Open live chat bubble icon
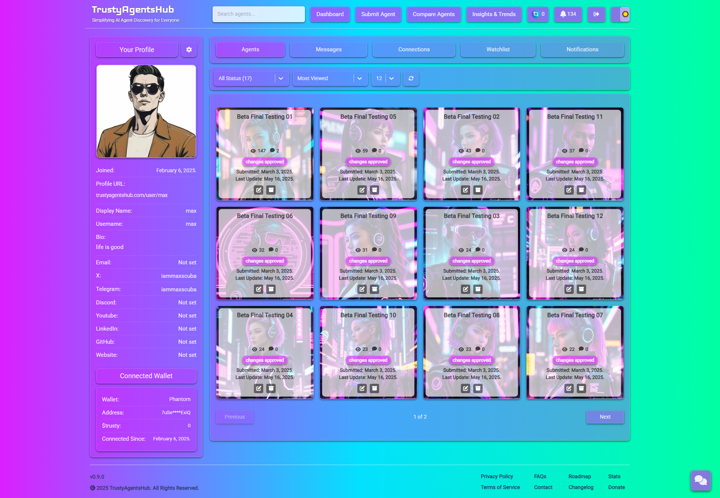The height and width of the screenshot is (498, 720). (700, 480)
